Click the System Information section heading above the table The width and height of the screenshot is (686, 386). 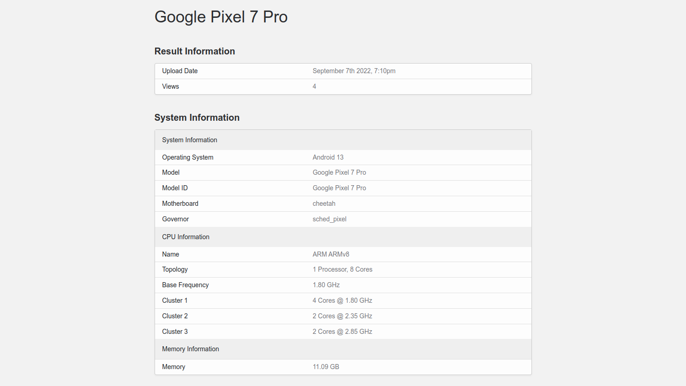tap(197, 118)
